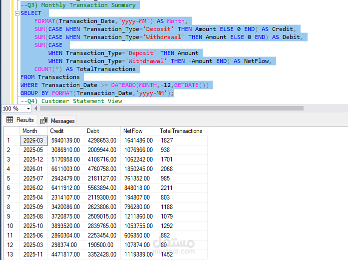Switch to the Results tab
Viewport: 348px width, 260px height.
click(20, 120)
